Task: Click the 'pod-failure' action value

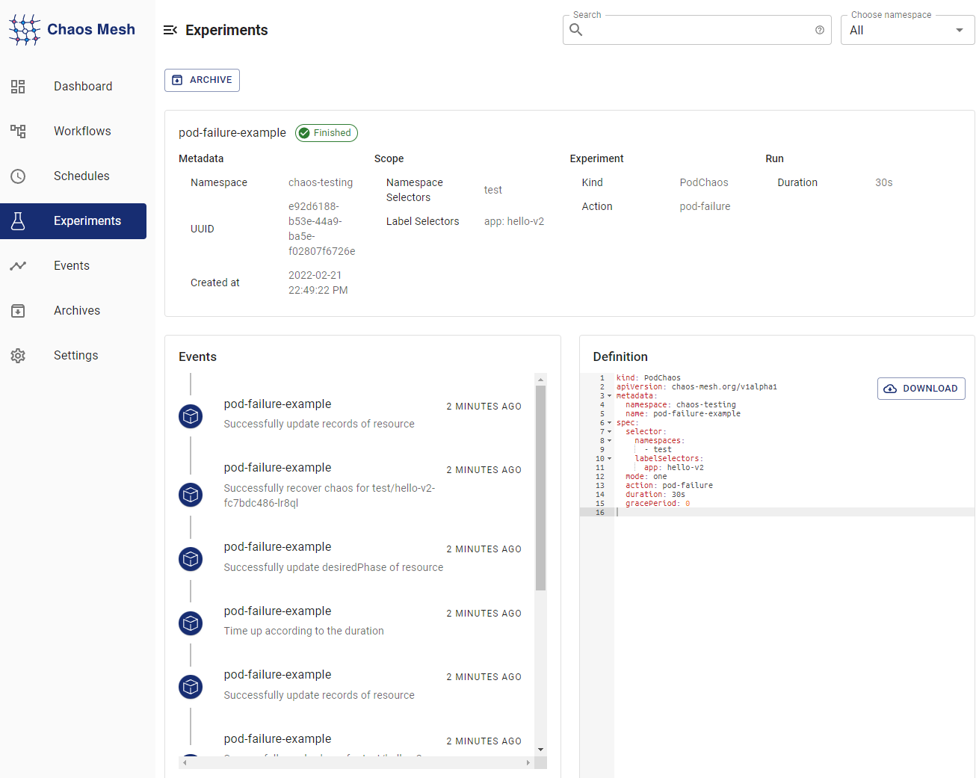Action: click(x=705, y=206)
